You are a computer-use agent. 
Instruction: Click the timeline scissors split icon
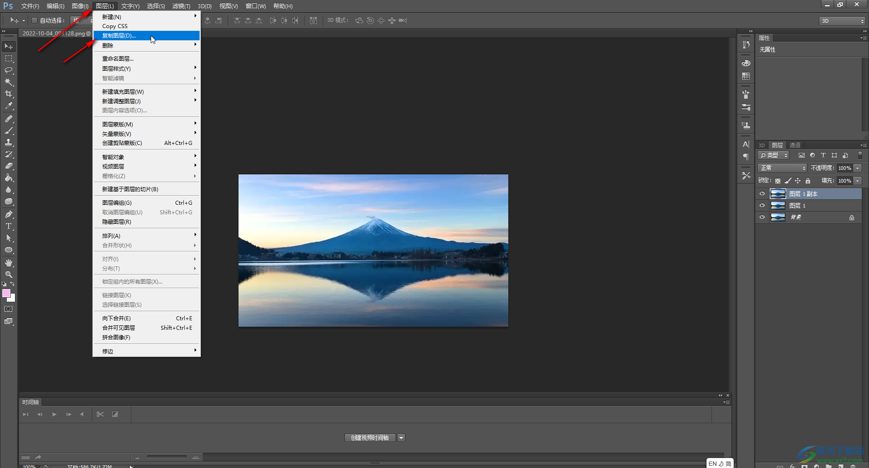point(100,414)
